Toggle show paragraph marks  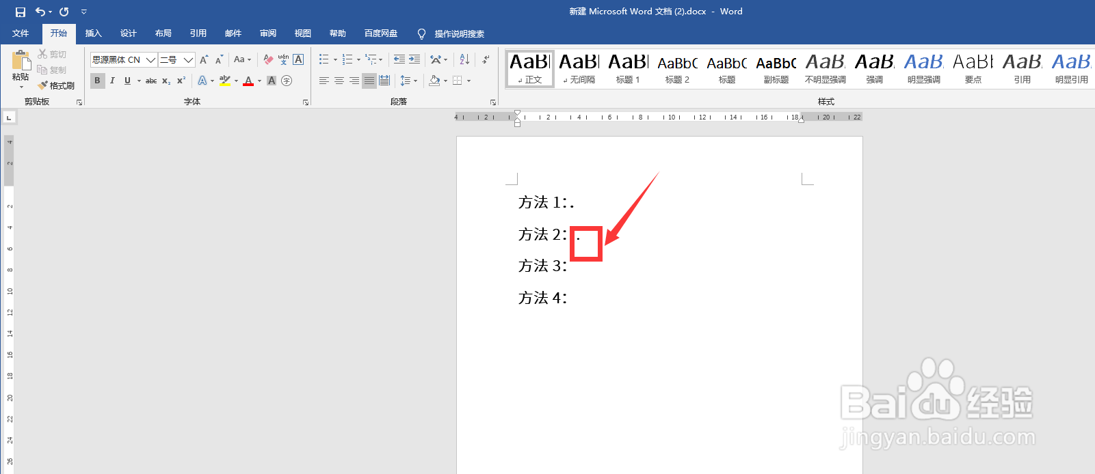486,60
